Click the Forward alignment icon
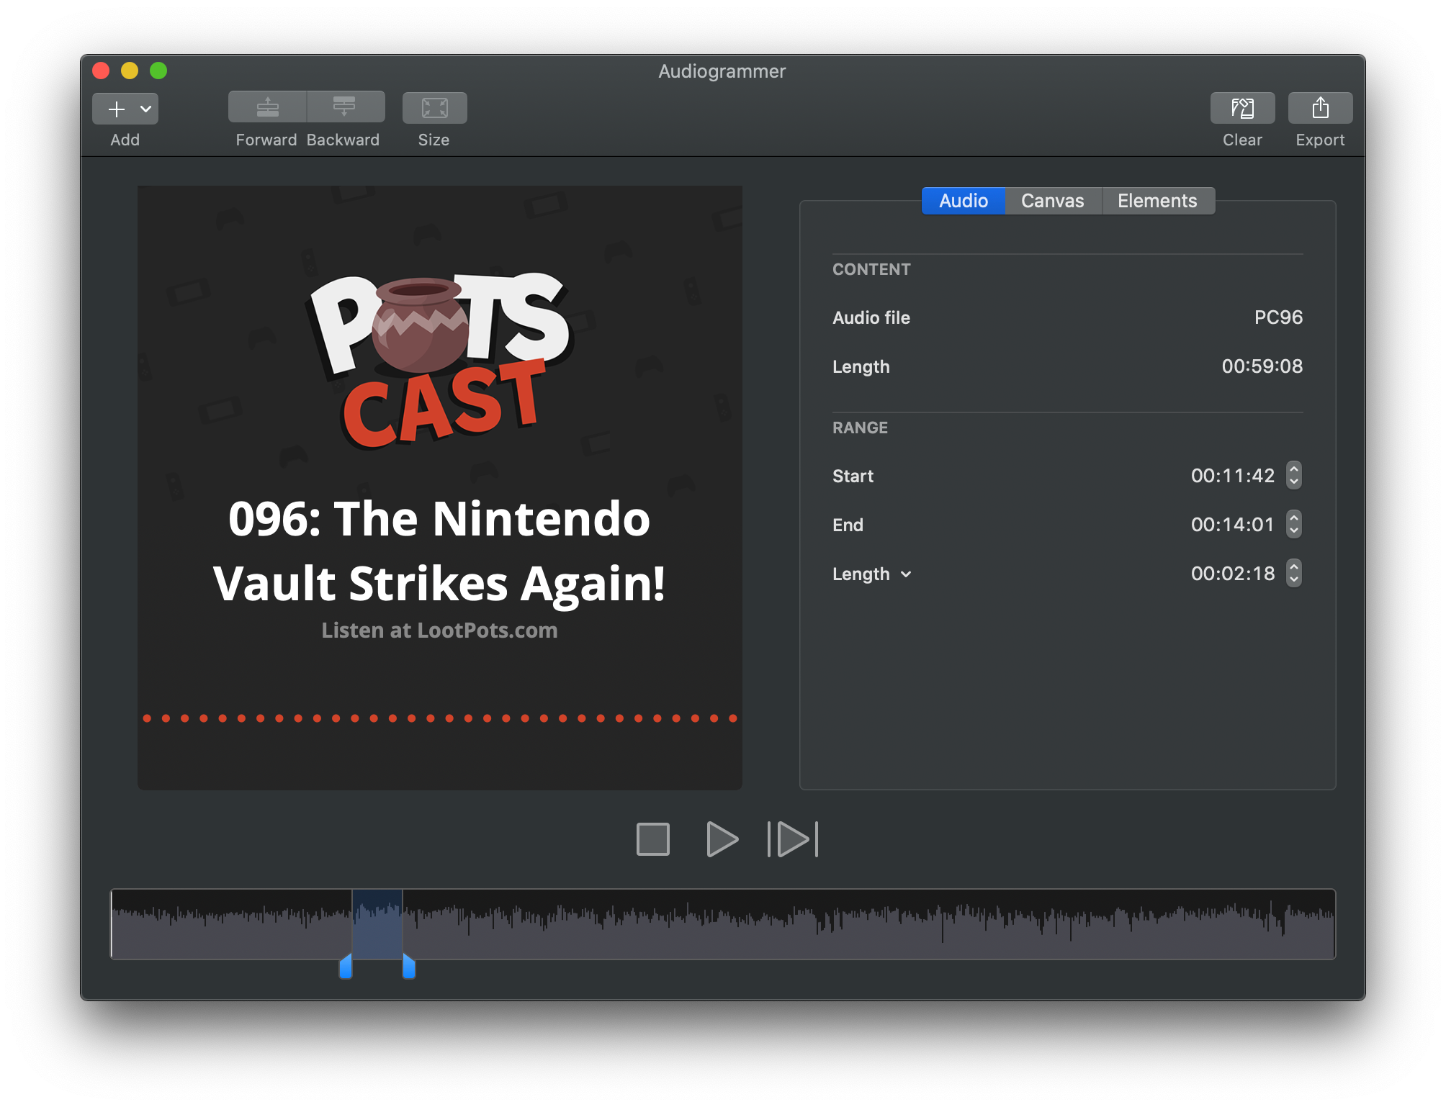This screenshot has width=1446, height=1107. pos(266,107)
